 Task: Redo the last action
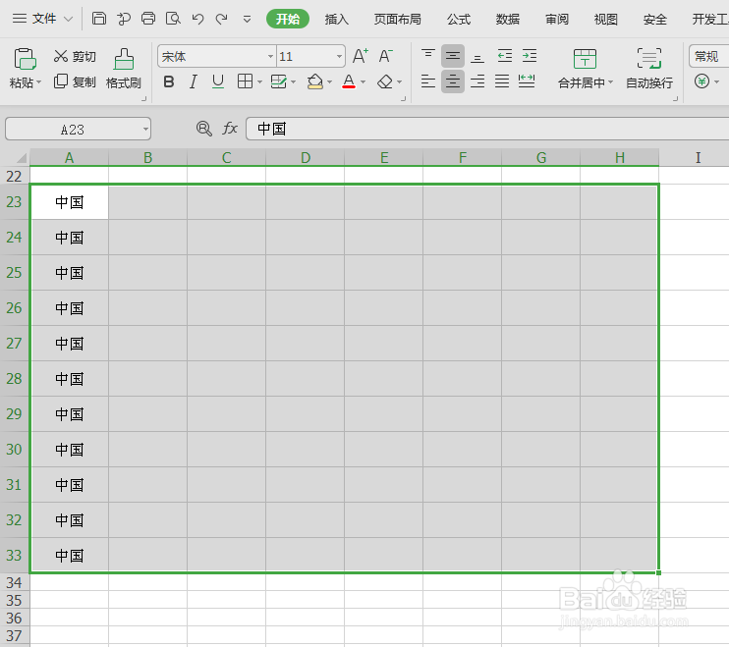pyautogui.click(x=222, y=19)
